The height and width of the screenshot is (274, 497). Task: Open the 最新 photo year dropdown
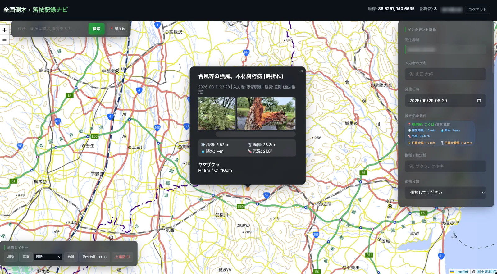click(x=48, y=257)
